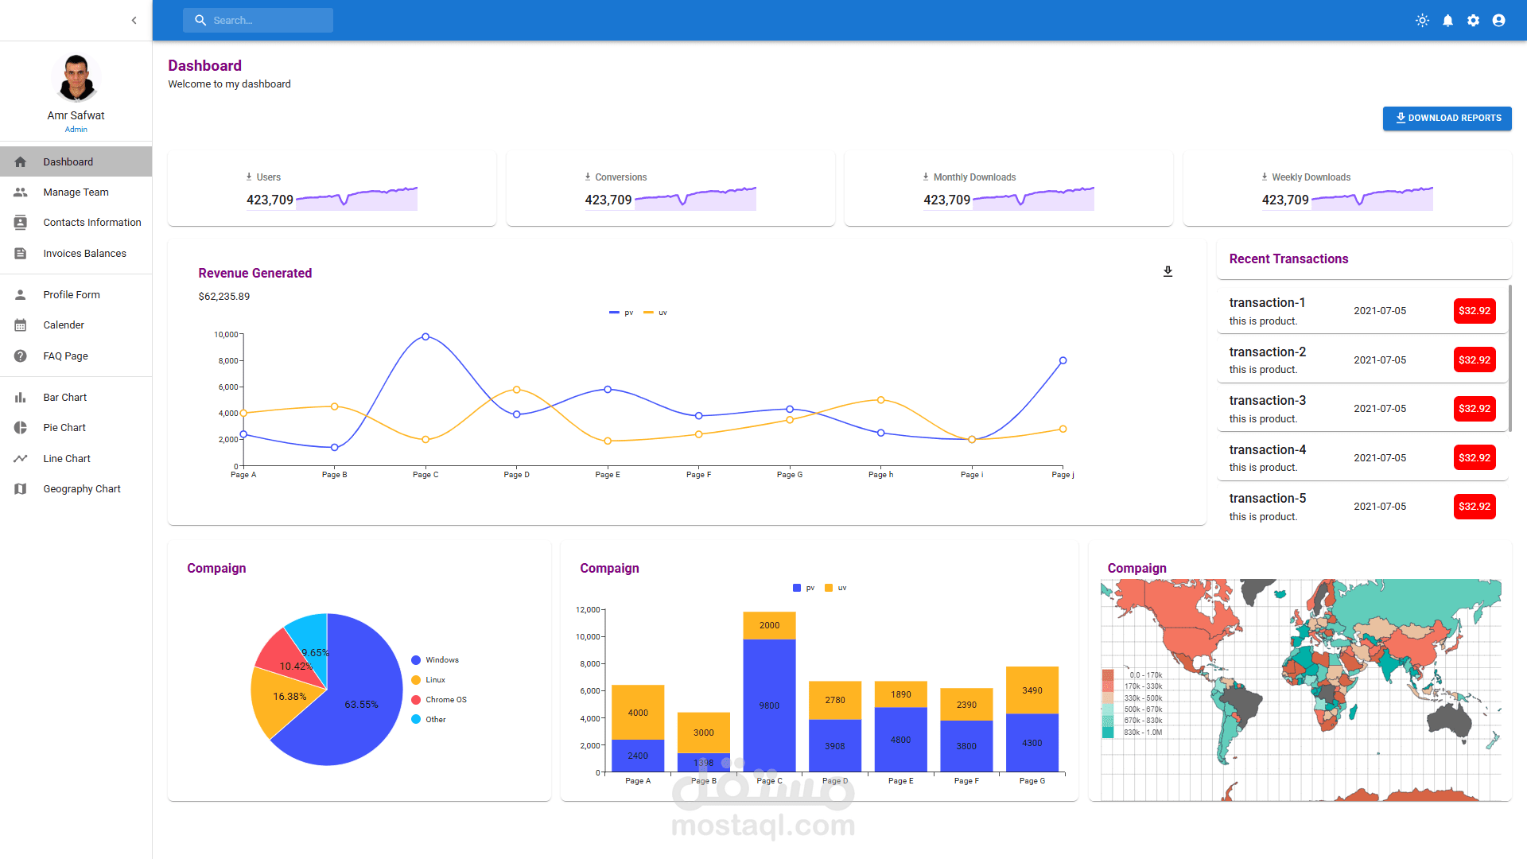Click transaction-5 price badge $32.92

coord(1475,507)
